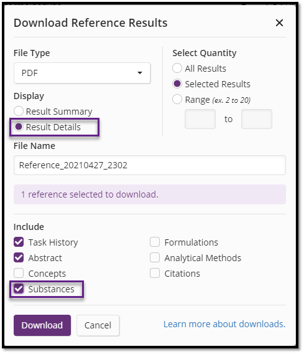The image size is (304, 354).
Task: Click the Range end input box
Action: click(x=257, y=119)
